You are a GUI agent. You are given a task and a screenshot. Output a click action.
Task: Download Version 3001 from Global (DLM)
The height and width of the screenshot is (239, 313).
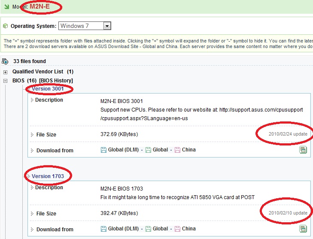123,150
